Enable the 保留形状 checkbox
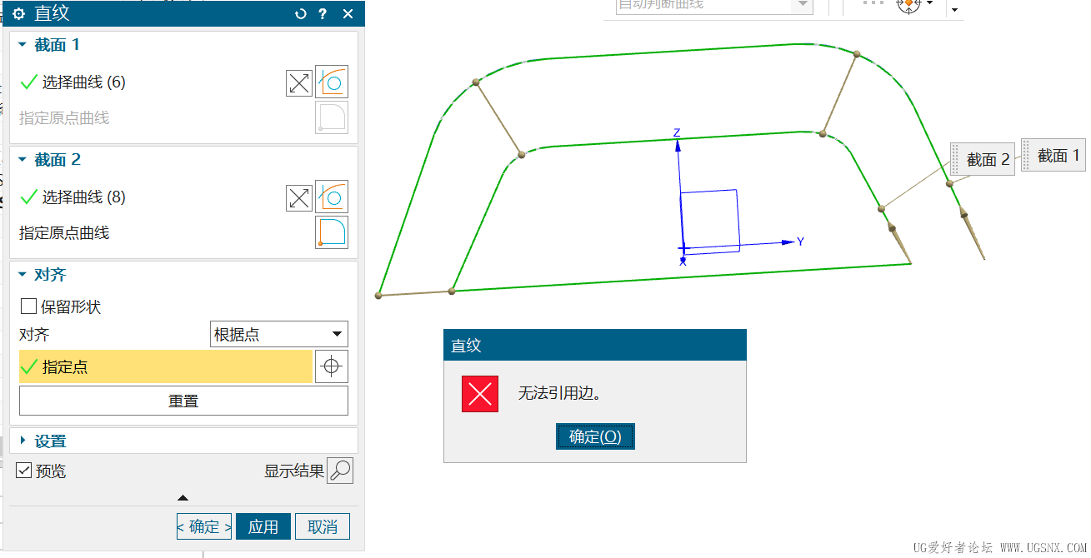 click(x=28, y=306)
